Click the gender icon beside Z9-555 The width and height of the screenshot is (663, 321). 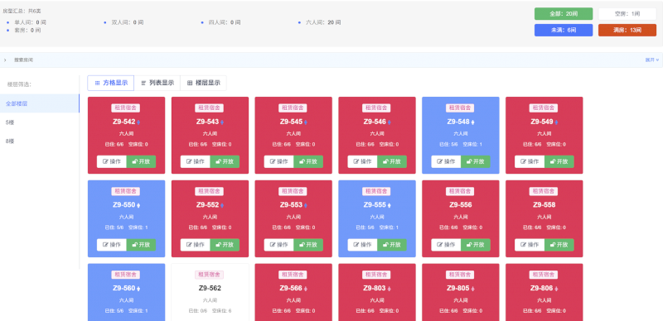pos(389,206)
